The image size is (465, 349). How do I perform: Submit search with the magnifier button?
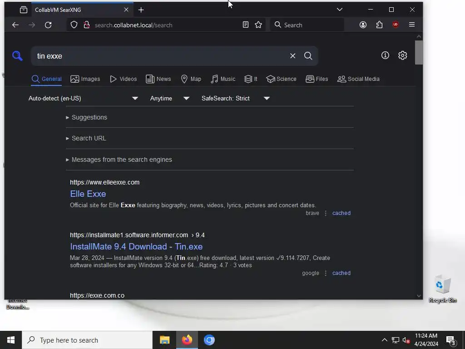[308, 56]
